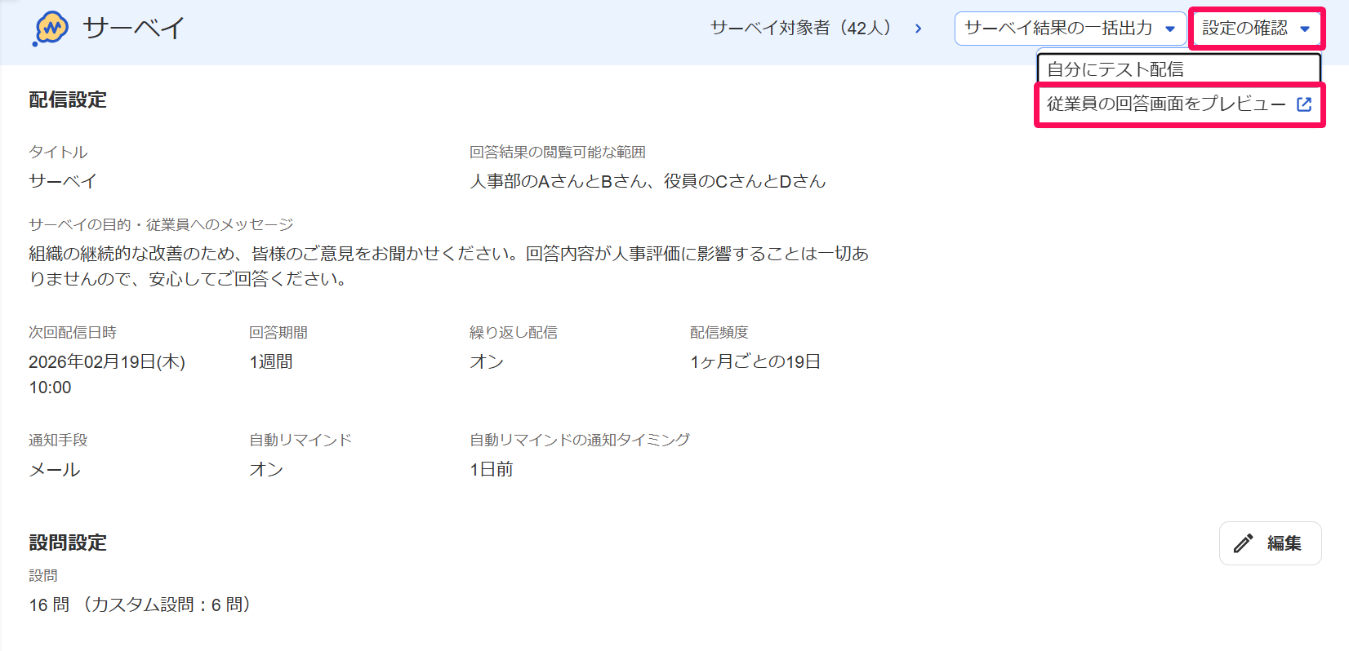
Task: Click the 設問設定 section heading
Action: pyautogui.click(x=68, y=543)
